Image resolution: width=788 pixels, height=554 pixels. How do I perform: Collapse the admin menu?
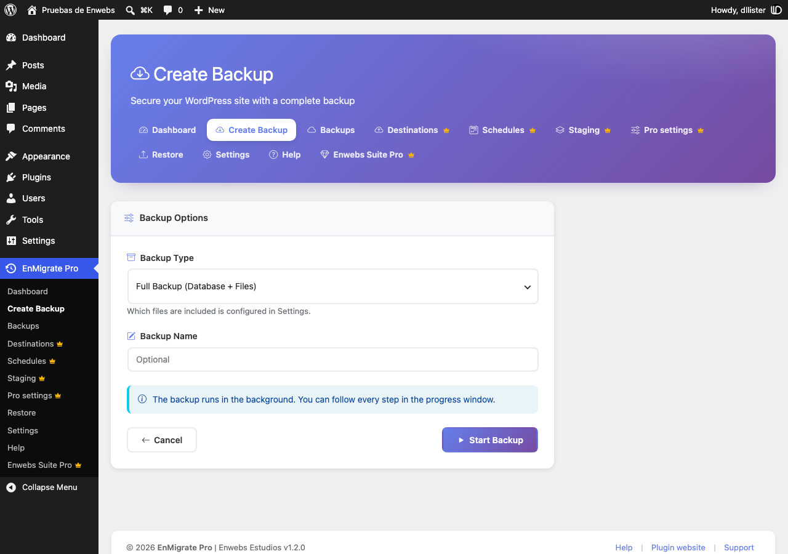49,487
